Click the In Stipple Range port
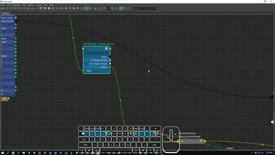The image size is (275, 155). coord(110,60)
